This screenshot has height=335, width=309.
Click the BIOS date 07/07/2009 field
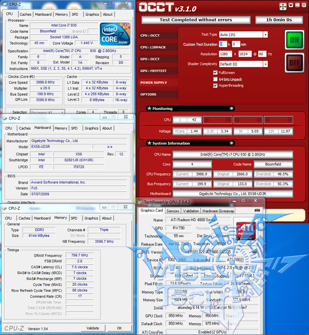(78, 194)
